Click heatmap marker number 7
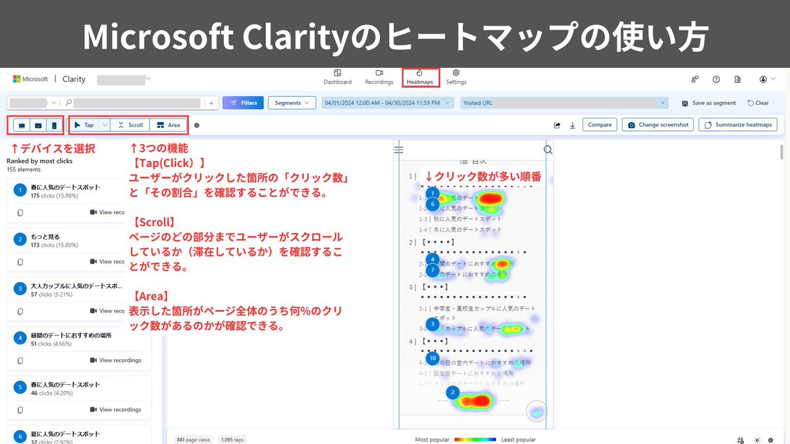790x444 pixels. [x=433, y=270]
